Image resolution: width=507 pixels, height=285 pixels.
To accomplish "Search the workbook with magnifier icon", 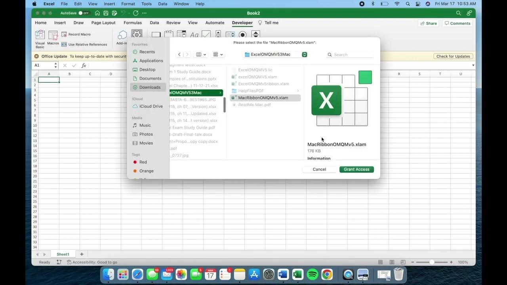I will click(x=458, y=13).
